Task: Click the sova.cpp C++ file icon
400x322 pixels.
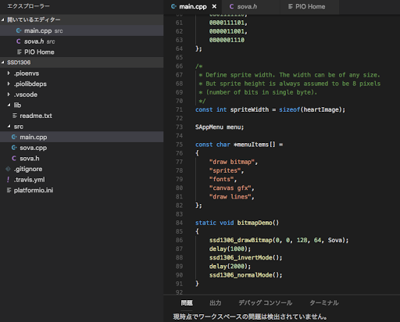Action: pos(14,148)
